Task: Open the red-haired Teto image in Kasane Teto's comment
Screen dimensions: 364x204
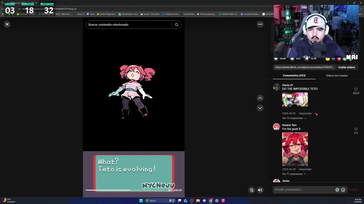Action: 295,149
